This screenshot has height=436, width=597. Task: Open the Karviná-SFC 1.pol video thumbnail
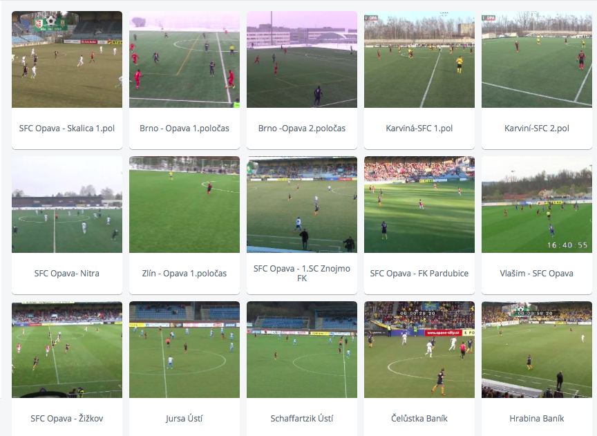click(x=419, y=59)
